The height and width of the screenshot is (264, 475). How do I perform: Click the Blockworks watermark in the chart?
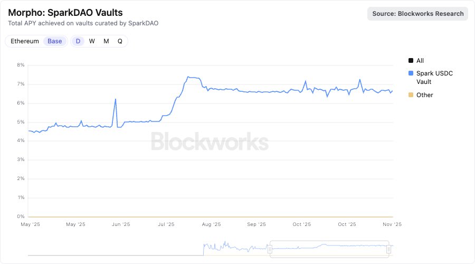coord(210,142)
